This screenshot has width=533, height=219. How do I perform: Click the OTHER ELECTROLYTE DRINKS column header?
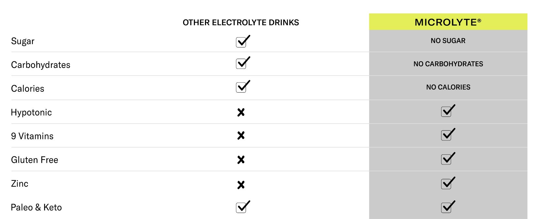241,23
